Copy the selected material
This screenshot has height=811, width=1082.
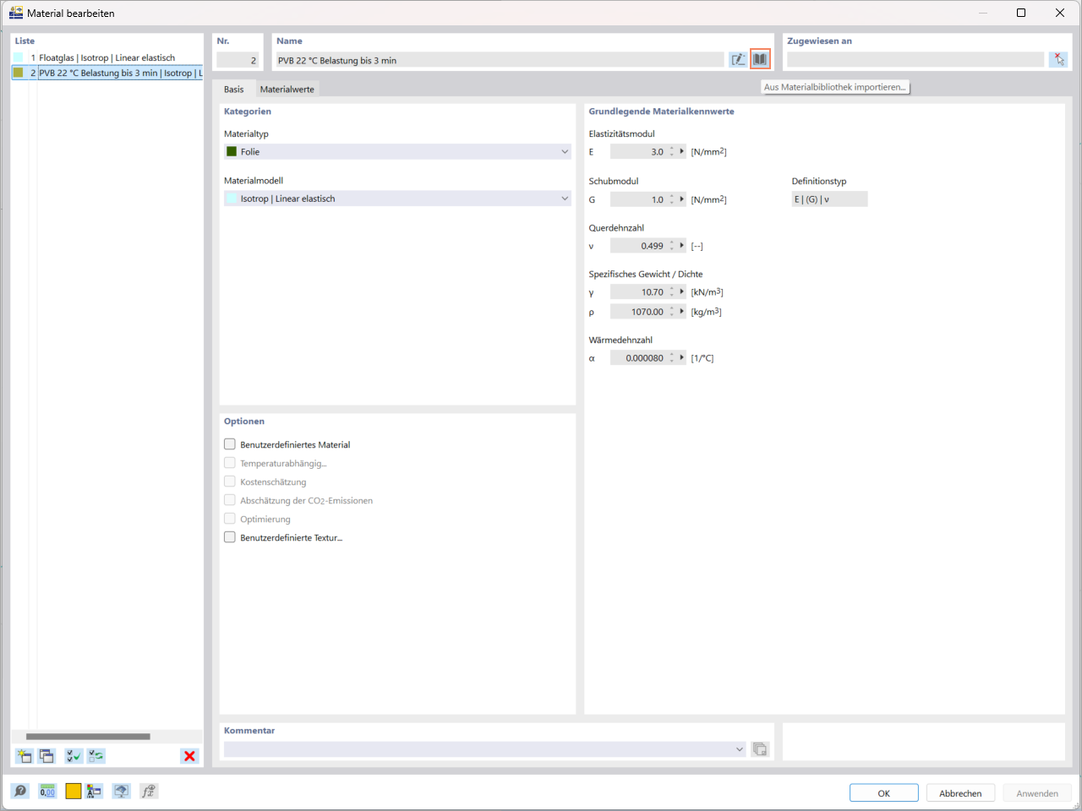(x=46, y=755)
